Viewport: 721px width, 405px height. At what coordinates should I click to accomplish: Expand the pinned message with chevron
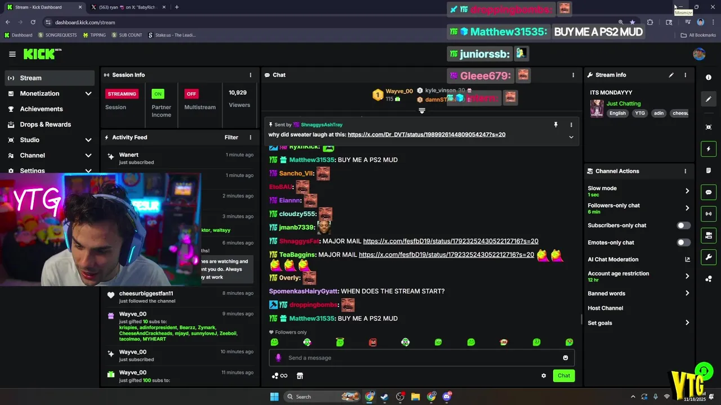click(571, 137)
